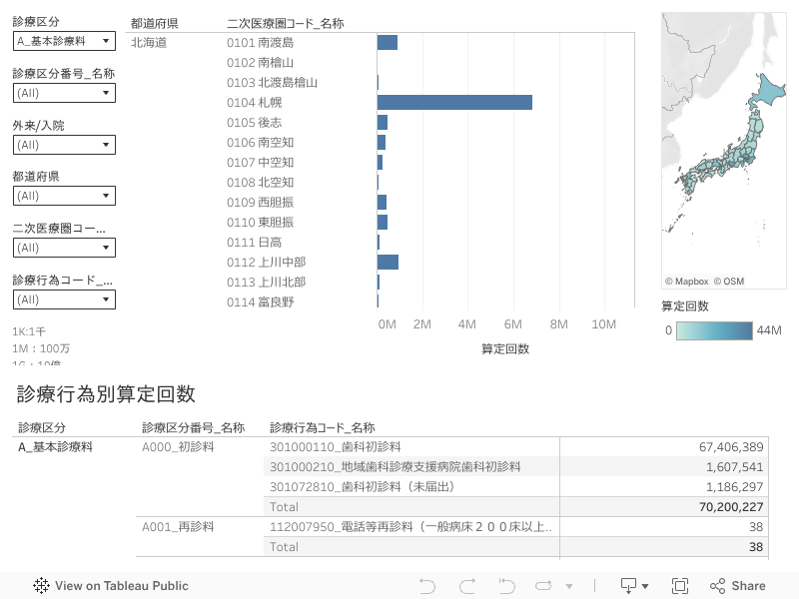Expand the 都道府県 filter dropdown
Screen dimensions: 799x599
pyautogui.click(x=64, y=196)
